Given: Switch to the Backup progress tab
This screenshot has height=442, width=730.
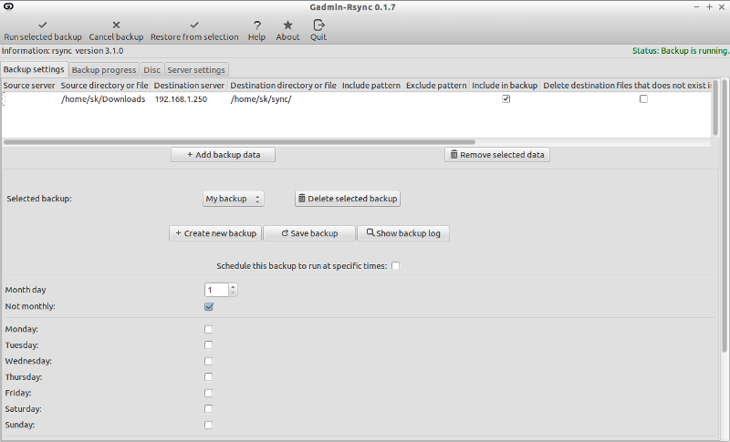Looking at the screenshot, I should 104,70.
